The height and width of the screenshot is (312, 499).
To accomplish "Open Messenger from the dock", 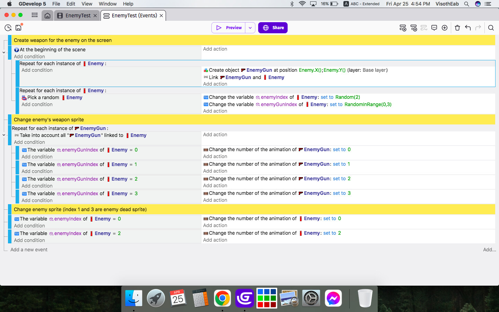I will click(333, 298).
